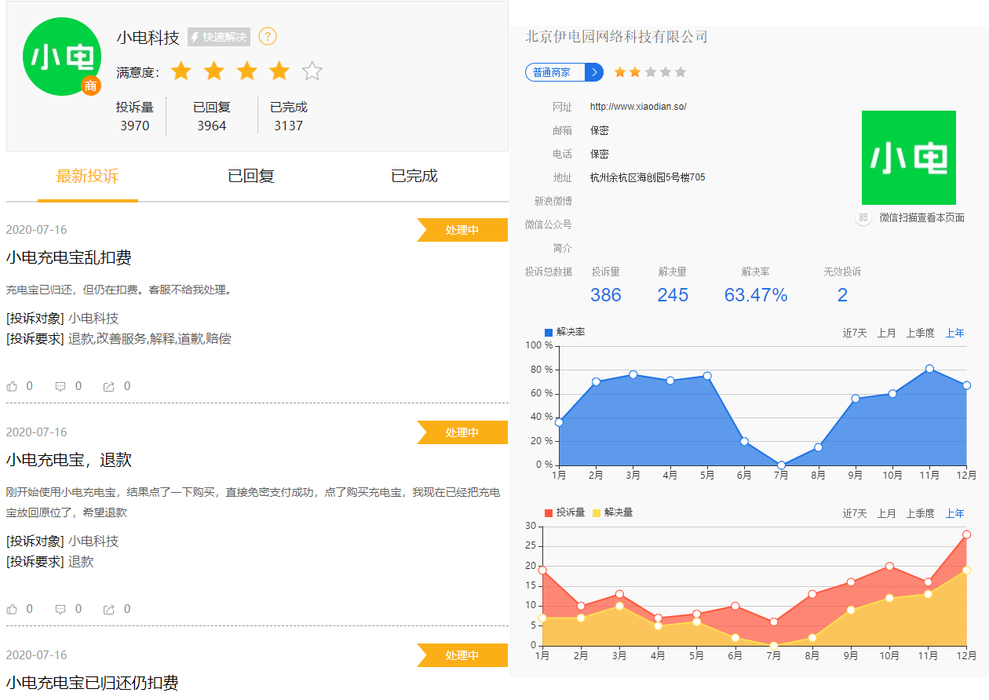989x700 pixels.
Task: Click November data point on 解决率 chart
Action: click(929, 368)
